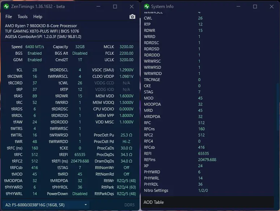
Task: Click the System Info window logo icon
Action: pos(147,7)
